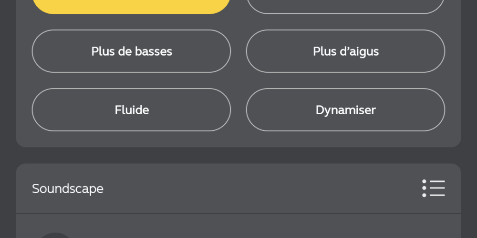Tap the round icon below Soundscape
The height and width of the screenshot is (238, 477).
point(55,235)
